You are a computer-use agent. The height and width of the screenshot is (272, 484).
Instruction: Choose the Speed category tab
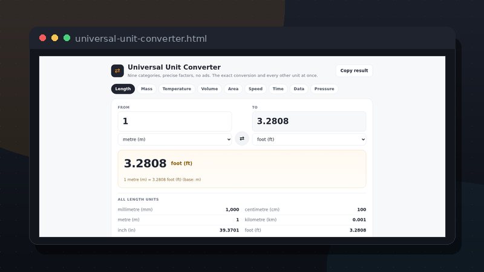point(255,89)
